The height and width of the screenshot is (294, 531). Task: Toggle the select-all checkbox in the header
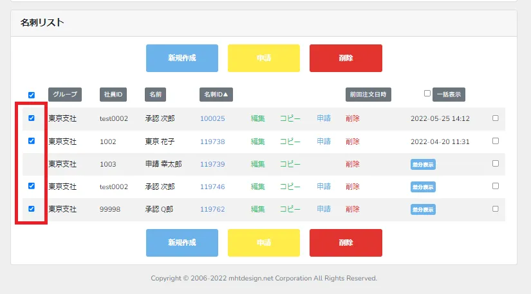tap(32, 95)
